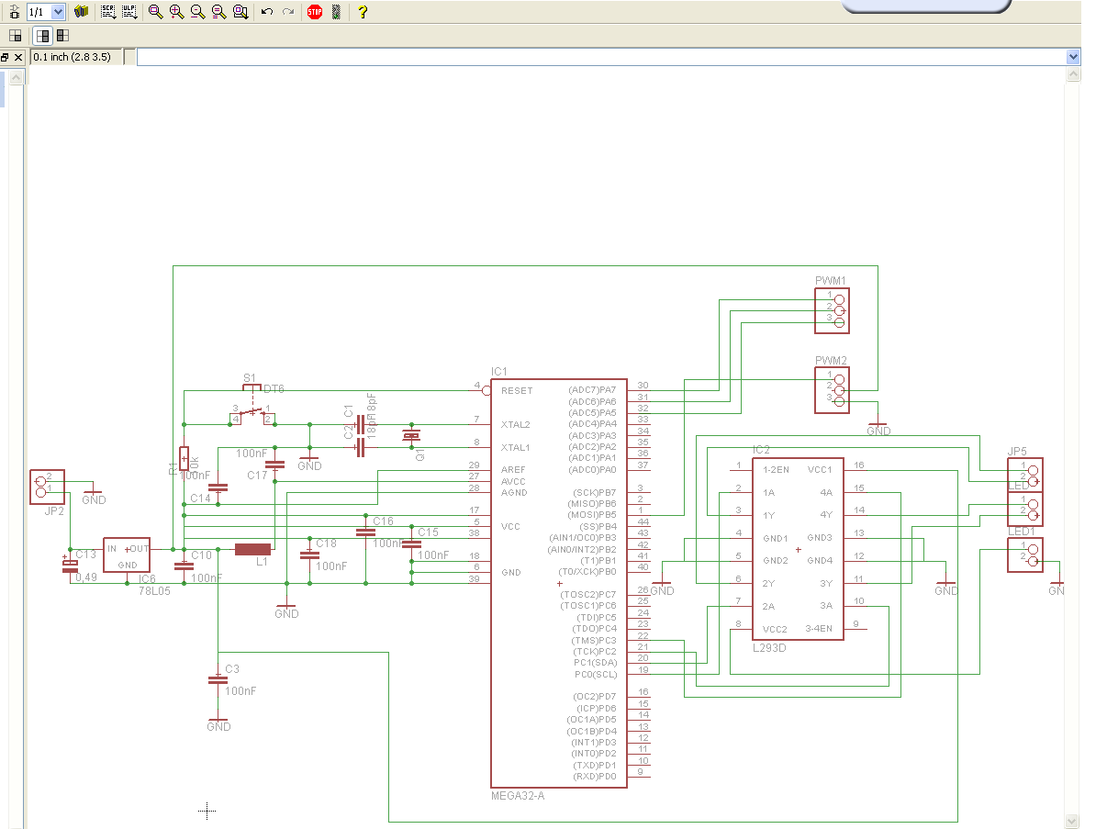This screenshot has height=829, width=1107.
Task: Zoom in with the plus magnifier
Action: tap(176, 12)
